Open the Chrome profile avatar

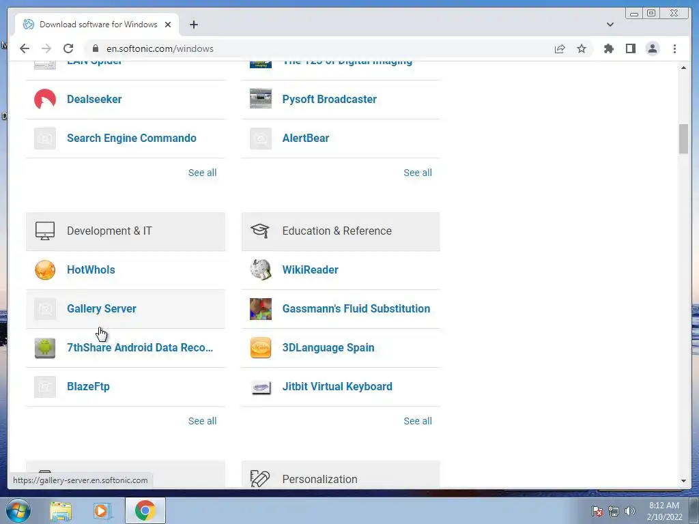[x=652, y=48]
